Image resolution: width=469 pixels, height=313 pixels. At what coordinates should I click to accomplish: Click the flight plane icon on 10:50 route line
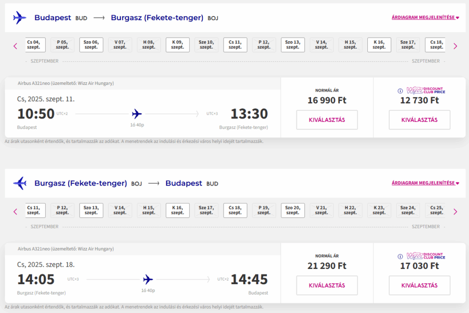click(x=137, y=114)
